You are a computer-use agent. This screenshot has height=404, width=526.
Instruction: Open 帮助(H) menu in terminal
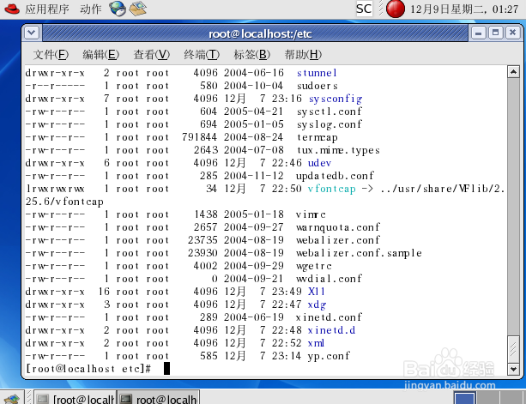(x=303, y=54)
